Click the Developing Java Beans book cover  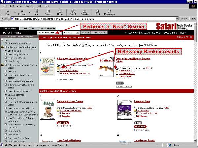pos(48,110)
